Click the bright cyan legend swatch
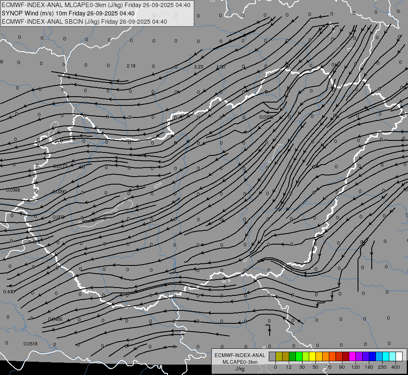Viewport: 408px width, 375px height. [386, 356]
